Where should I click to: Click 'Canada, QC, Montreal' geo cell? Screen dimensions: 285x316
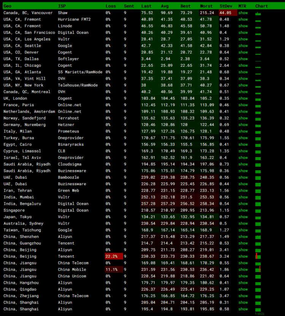click(x=27, y=92)
